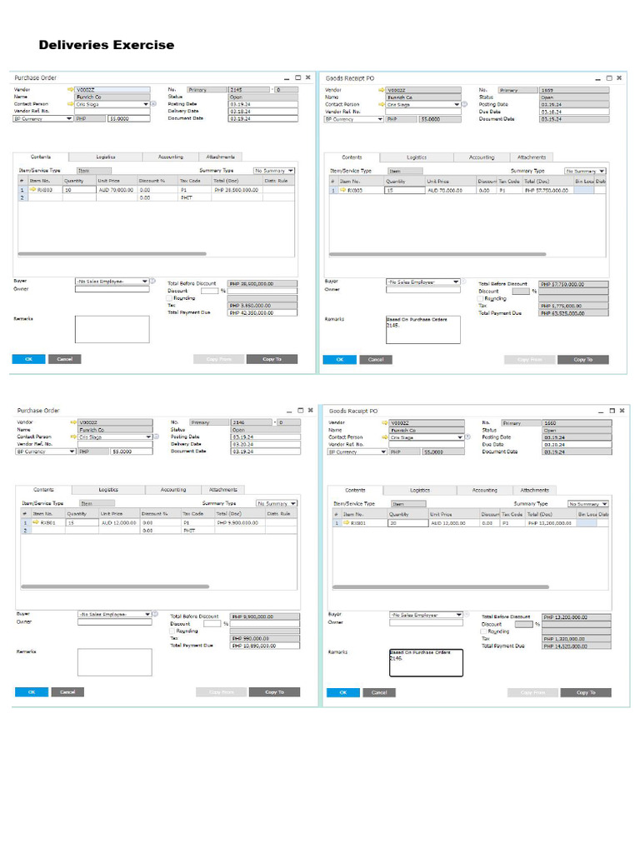Open Summary Type dropdown in Purchase Order 2145
Viewport: 640px width, 853px height.
[291, 171]
